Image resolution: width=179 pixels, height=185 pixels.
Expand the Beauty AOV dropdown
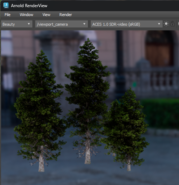(x=17, y=24)
